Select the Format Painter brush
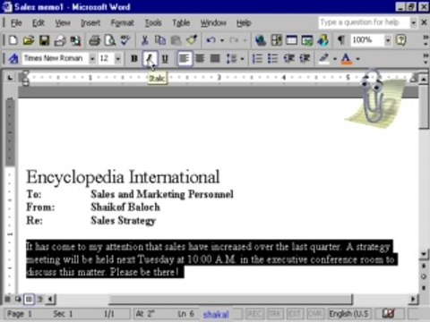 [192, 40]
